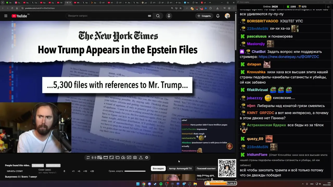Click the on-screen keyboard icon in search
Screen dimensions: 333x187
(149, 16)
